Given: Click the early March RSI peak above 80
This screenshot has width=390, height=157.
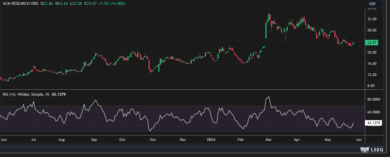Looking at the screenshot, I should [x=269, y=97].
